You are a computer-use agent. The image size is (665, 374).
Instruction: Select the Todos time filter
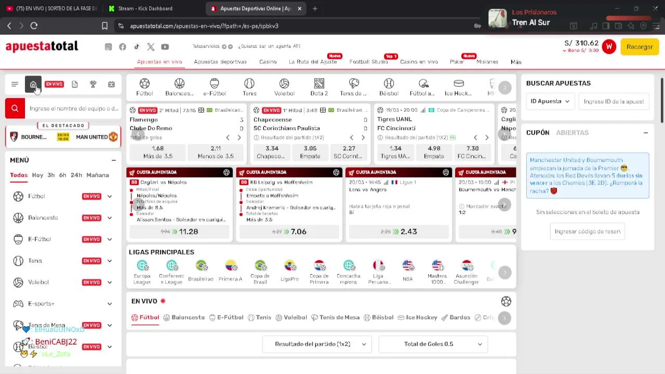(x=19, y=175)
